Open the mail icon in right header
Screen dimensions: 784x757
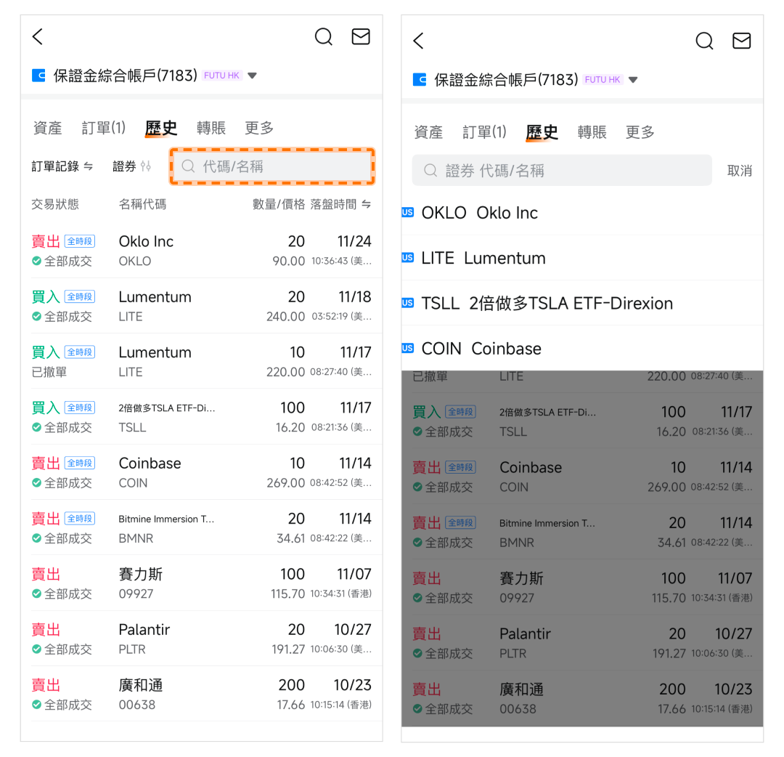point(741,41)
